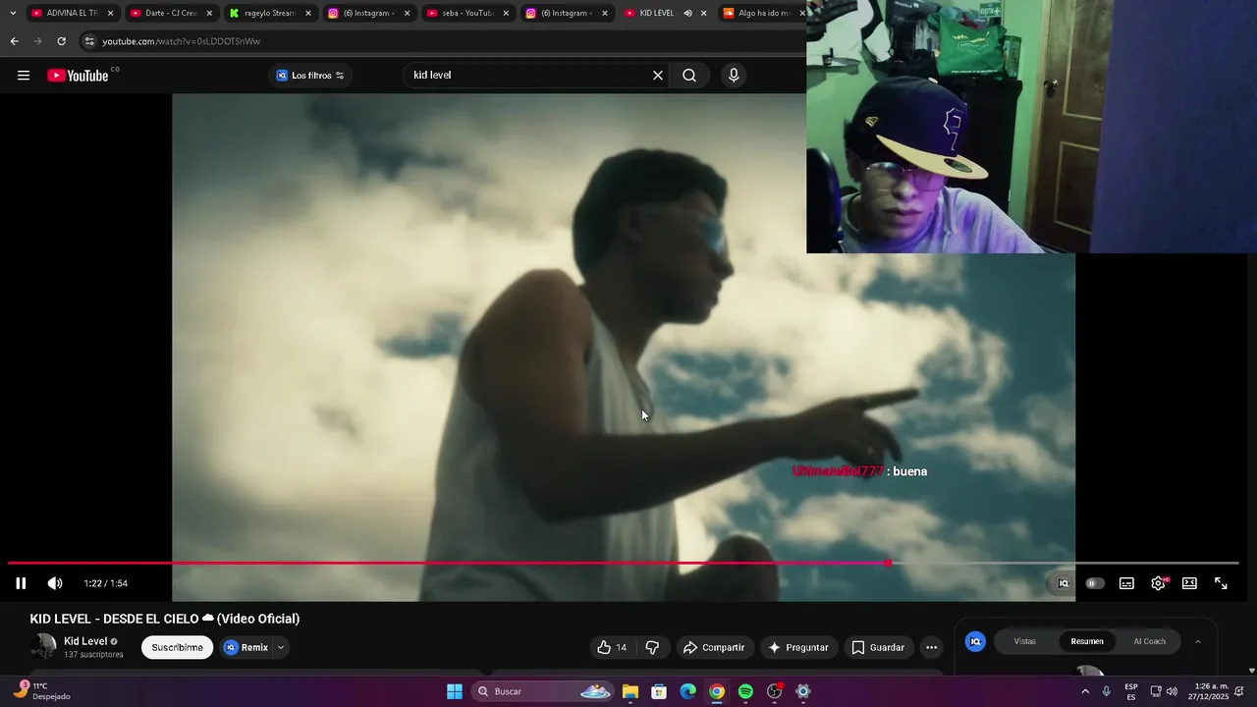Image resolution: width=1257 pixels, height=707 pixels.
Task: Open the Microsoft Store taskbar icon
Action: (x=659, y=691)
